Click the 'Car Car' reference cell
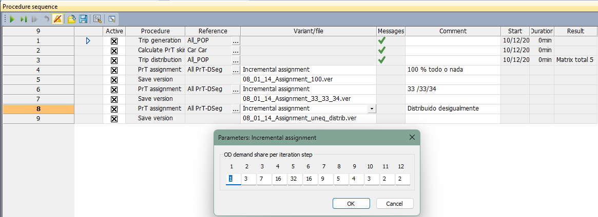Screen dimensions: 598x217 pyautogui.click(x=208, y=51)
